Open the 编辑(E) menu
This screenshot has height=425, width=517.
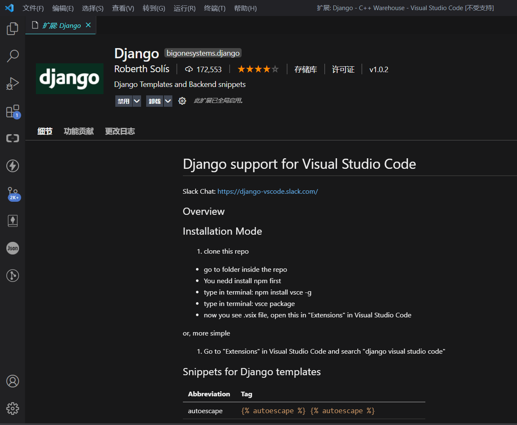pos(63,8)
